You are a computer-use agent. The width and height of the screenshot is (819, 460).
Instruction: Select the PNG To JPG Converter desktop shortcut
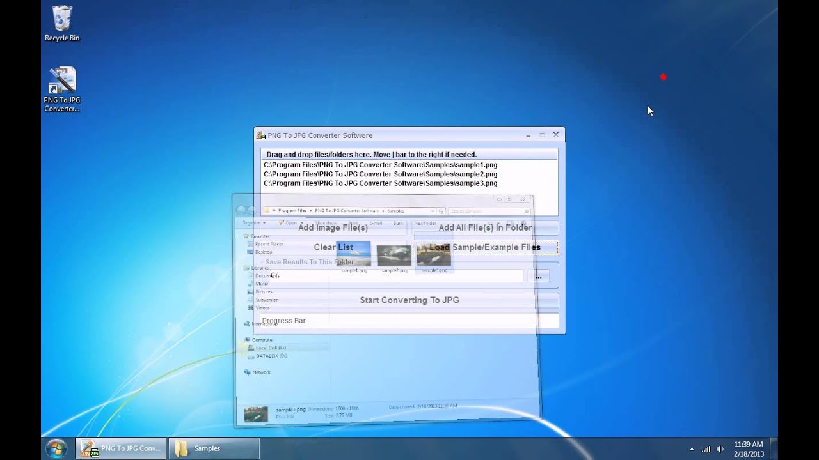click(62, 89)
